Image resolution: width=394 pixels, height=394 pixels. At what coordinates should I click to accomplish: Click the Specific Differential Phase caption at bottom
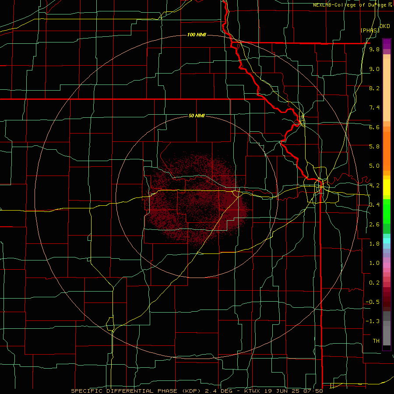click(197, 391)
